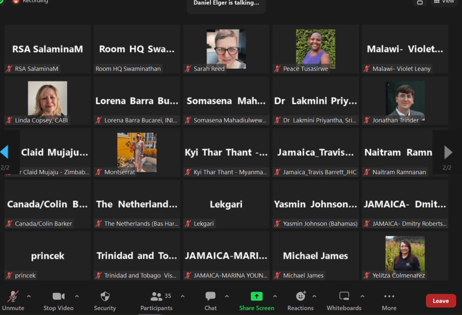Leave the meeting with the red button
The width and height of the screenshot is (462, 315).
click(x=440, y=301)
